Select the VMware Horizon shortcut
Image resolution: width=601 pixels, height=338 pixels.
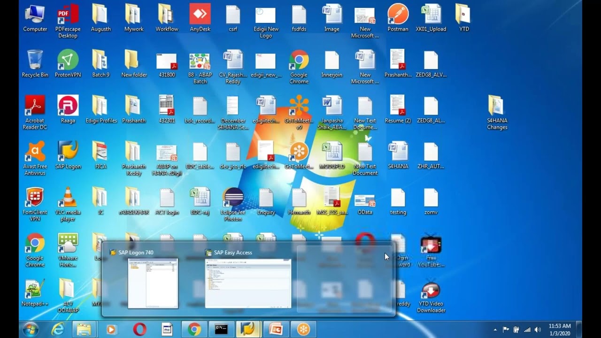click(68, 251)
